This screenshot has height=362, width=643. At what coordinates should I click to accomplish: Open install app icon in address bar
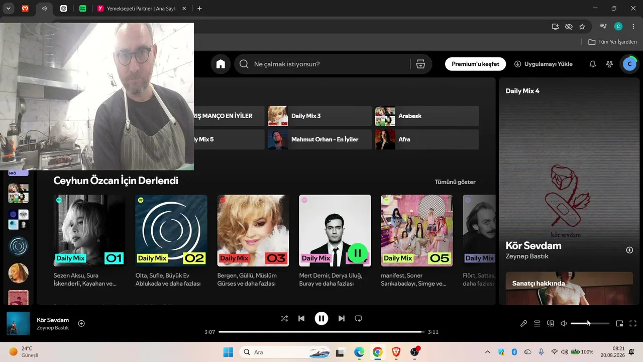click(x=555, y=27)
